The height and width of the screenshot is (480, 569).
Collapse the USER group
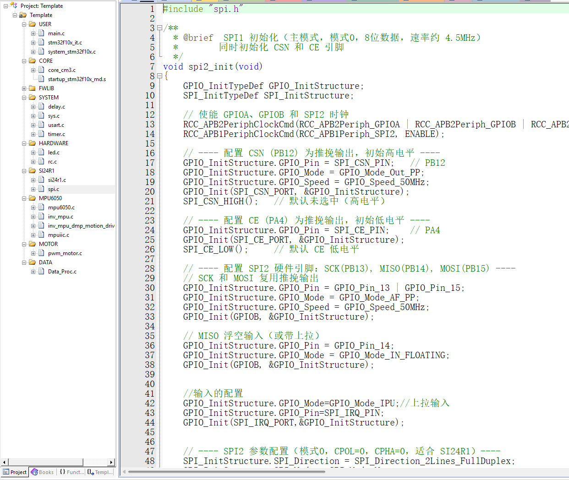click(24, 24)
